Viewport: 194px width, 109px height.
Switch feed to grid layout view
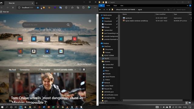click(80, 70)
